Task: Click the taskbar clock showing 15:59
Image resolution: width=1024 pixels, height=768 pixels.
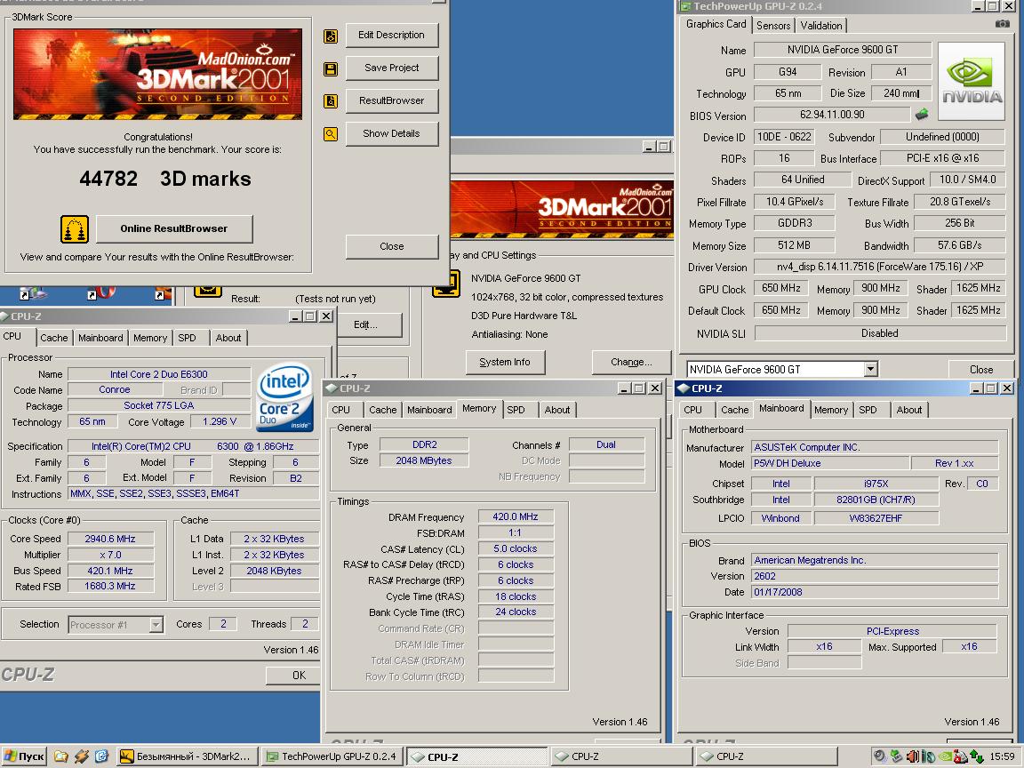Action: [1003, 756]
